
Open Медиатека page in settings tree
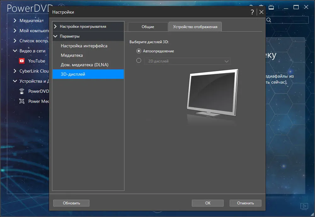coord(88,55)
